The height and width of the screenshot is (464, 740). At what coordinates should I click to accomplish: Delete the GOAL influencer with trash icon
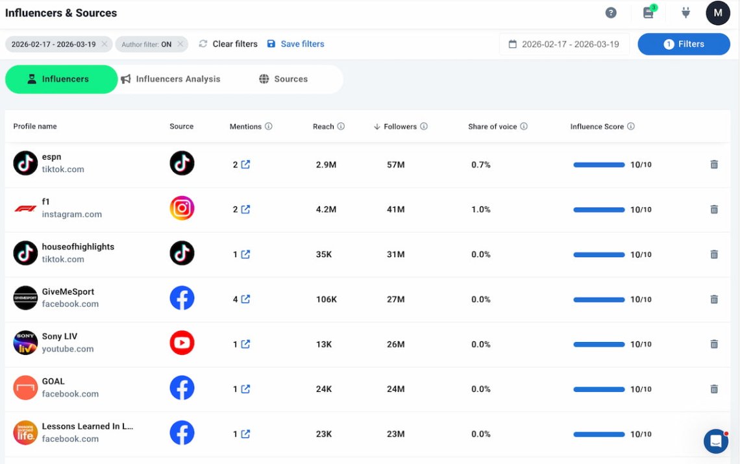pyautogui.click(x=713, y=389)
